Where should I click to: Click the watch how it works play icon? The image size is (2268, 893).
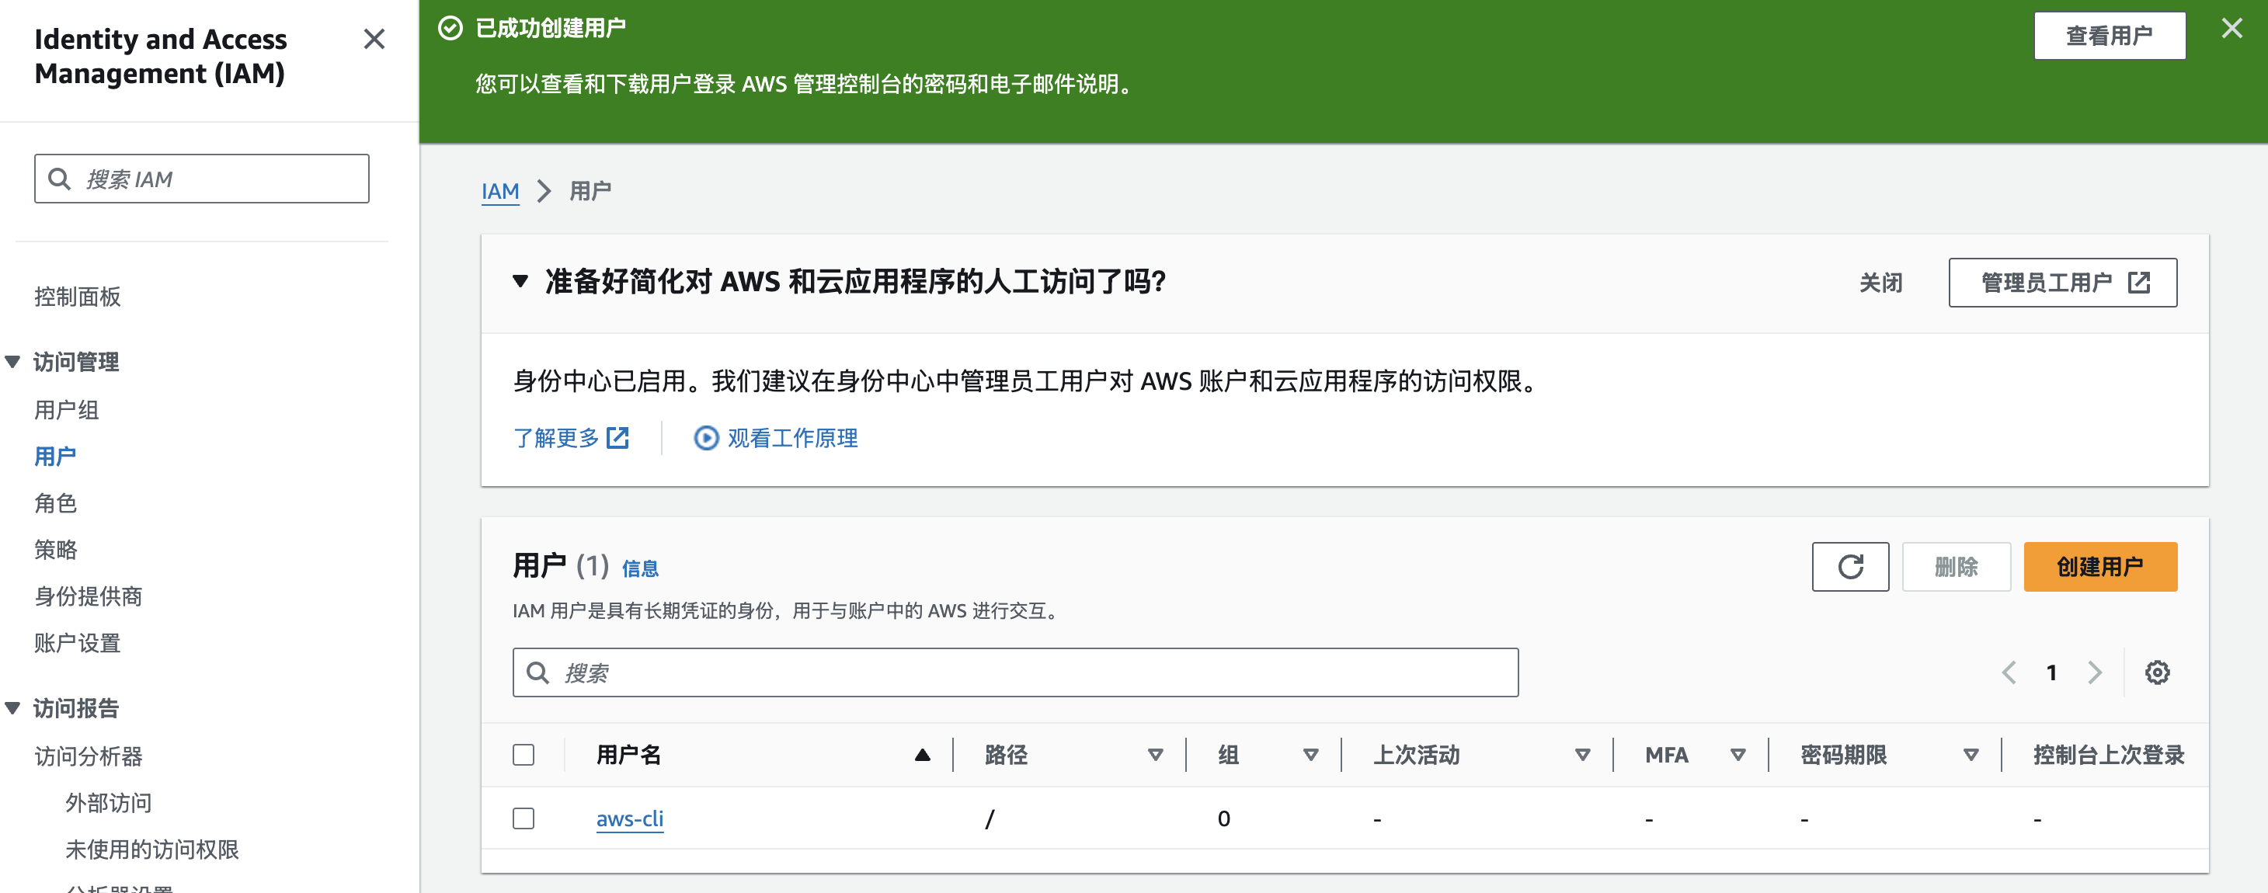(x=706, y=438)
